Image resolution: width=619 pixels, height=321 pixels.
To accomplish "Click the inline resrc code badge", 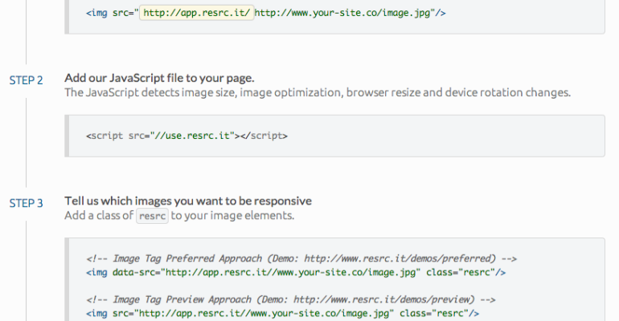I will (x=153, y=216).
